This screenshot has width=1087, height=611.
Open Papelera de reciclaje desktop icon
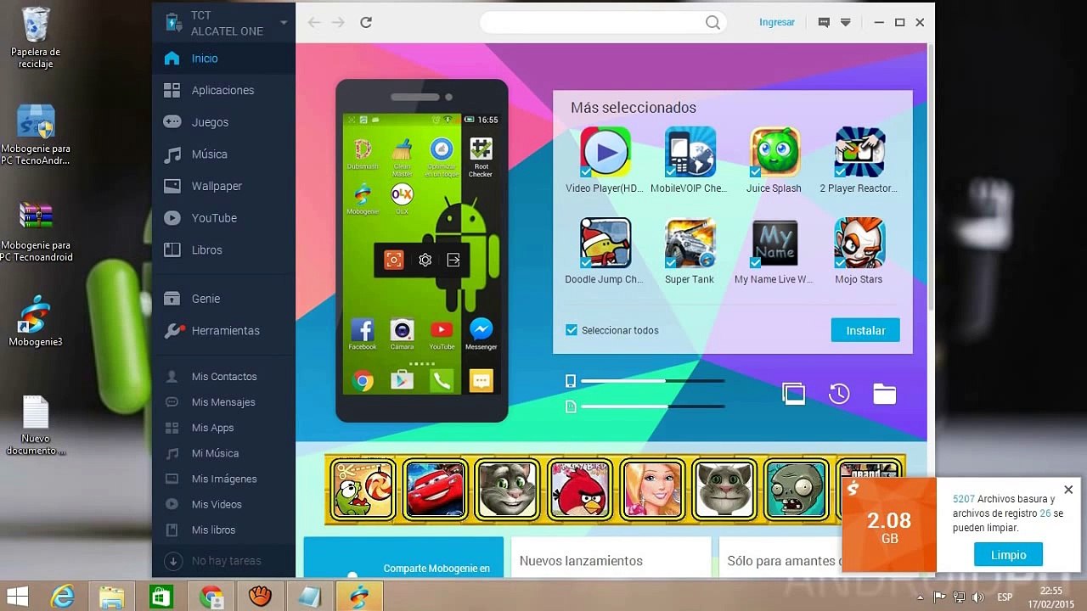[36, 38]
